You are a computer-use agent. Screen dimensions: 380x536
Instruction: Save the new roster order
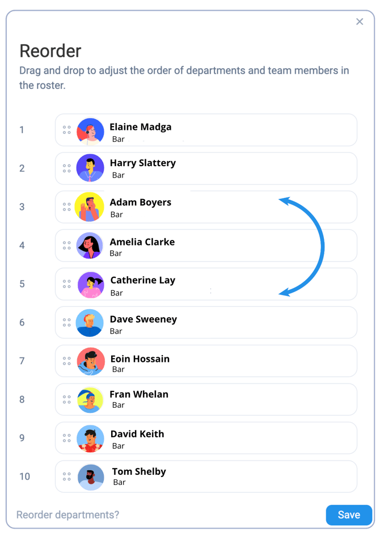click(x=349, y=515)
